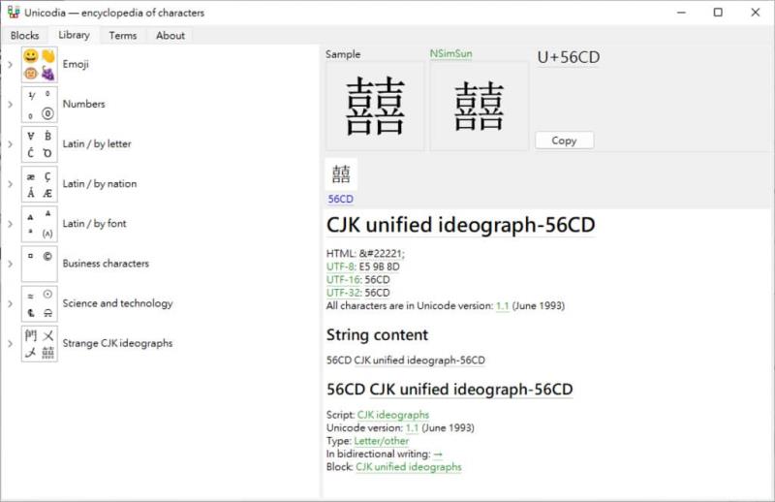This screenshot has height=502, width=775.
Task: Expand the Science and technology node
Action: click(10, 303)
